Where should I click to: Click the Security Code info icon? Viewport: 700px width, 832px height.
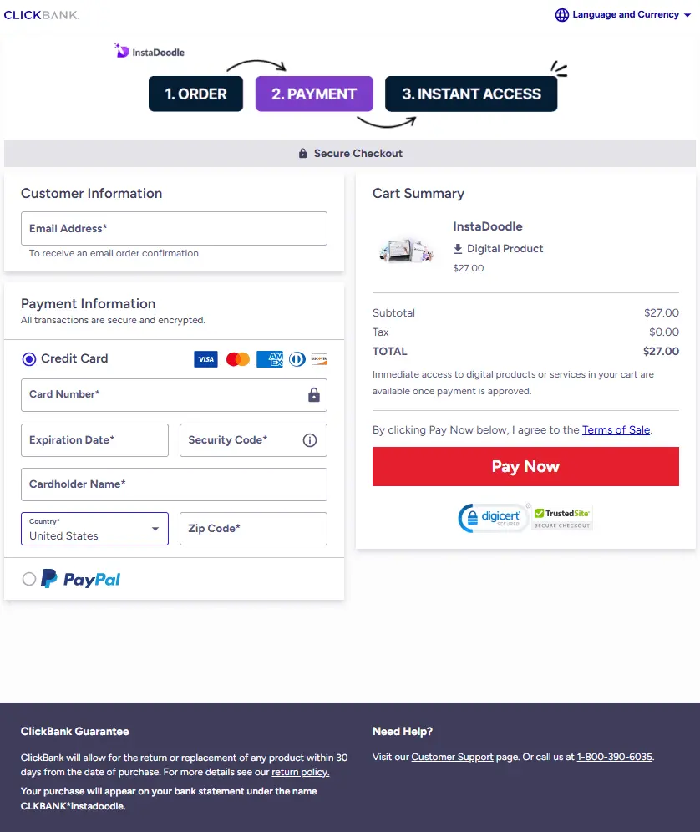(309, 440)
